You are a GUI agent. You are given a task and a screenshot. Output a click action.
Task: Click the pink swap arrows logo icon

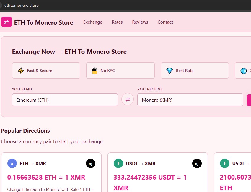pos(6,22)
